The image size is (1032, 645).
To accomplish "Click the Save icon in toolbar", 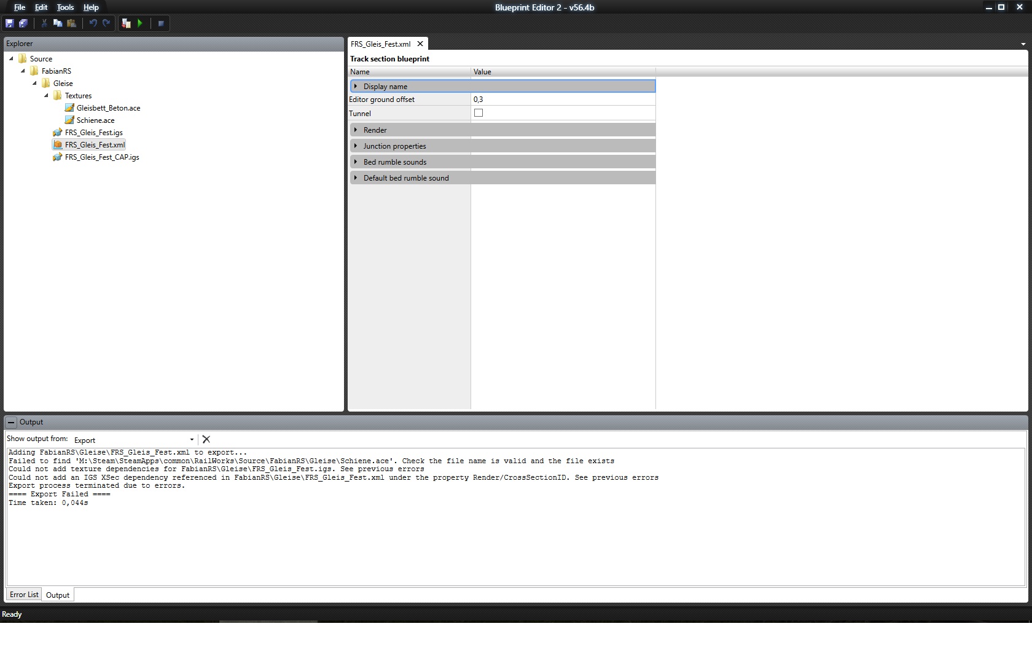I will tap(9, 23).
